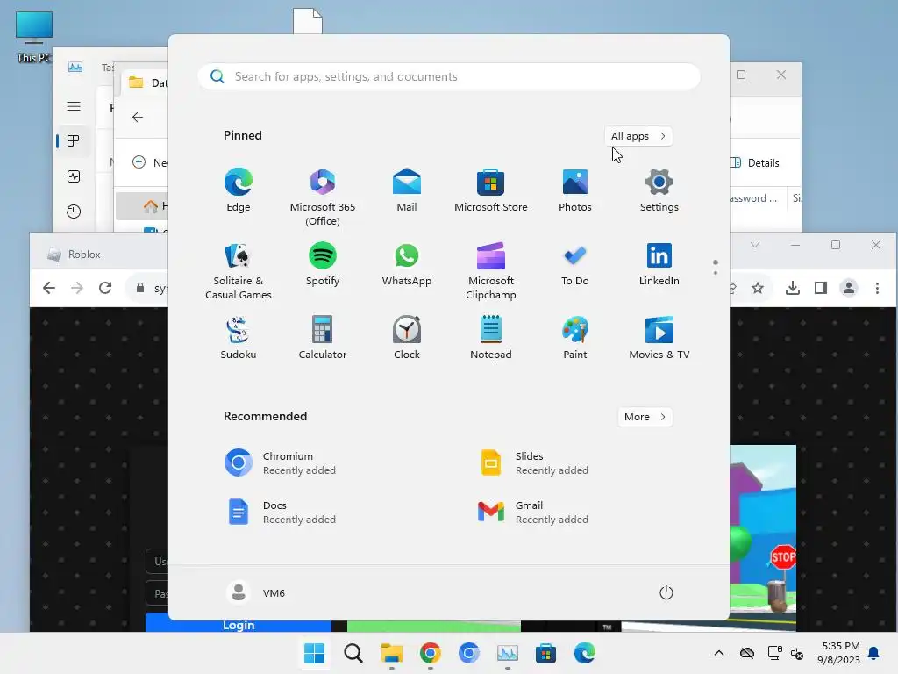Click the Start menu power button

(666, 592)
